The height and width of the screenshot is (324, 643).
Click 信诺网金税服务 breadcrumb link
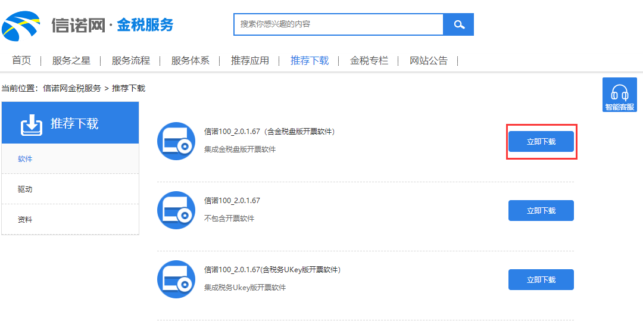click(x=72, y=88)
